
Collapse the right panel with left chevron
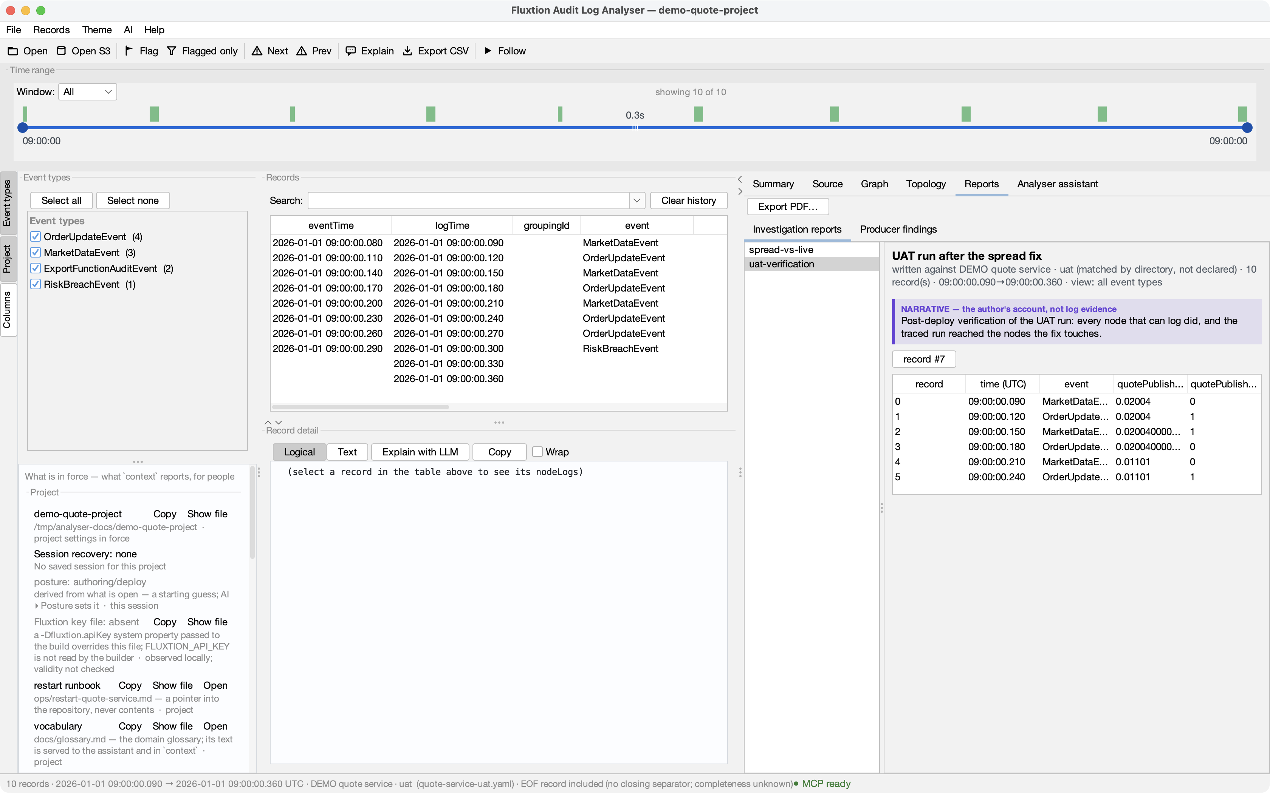(740, 179)
